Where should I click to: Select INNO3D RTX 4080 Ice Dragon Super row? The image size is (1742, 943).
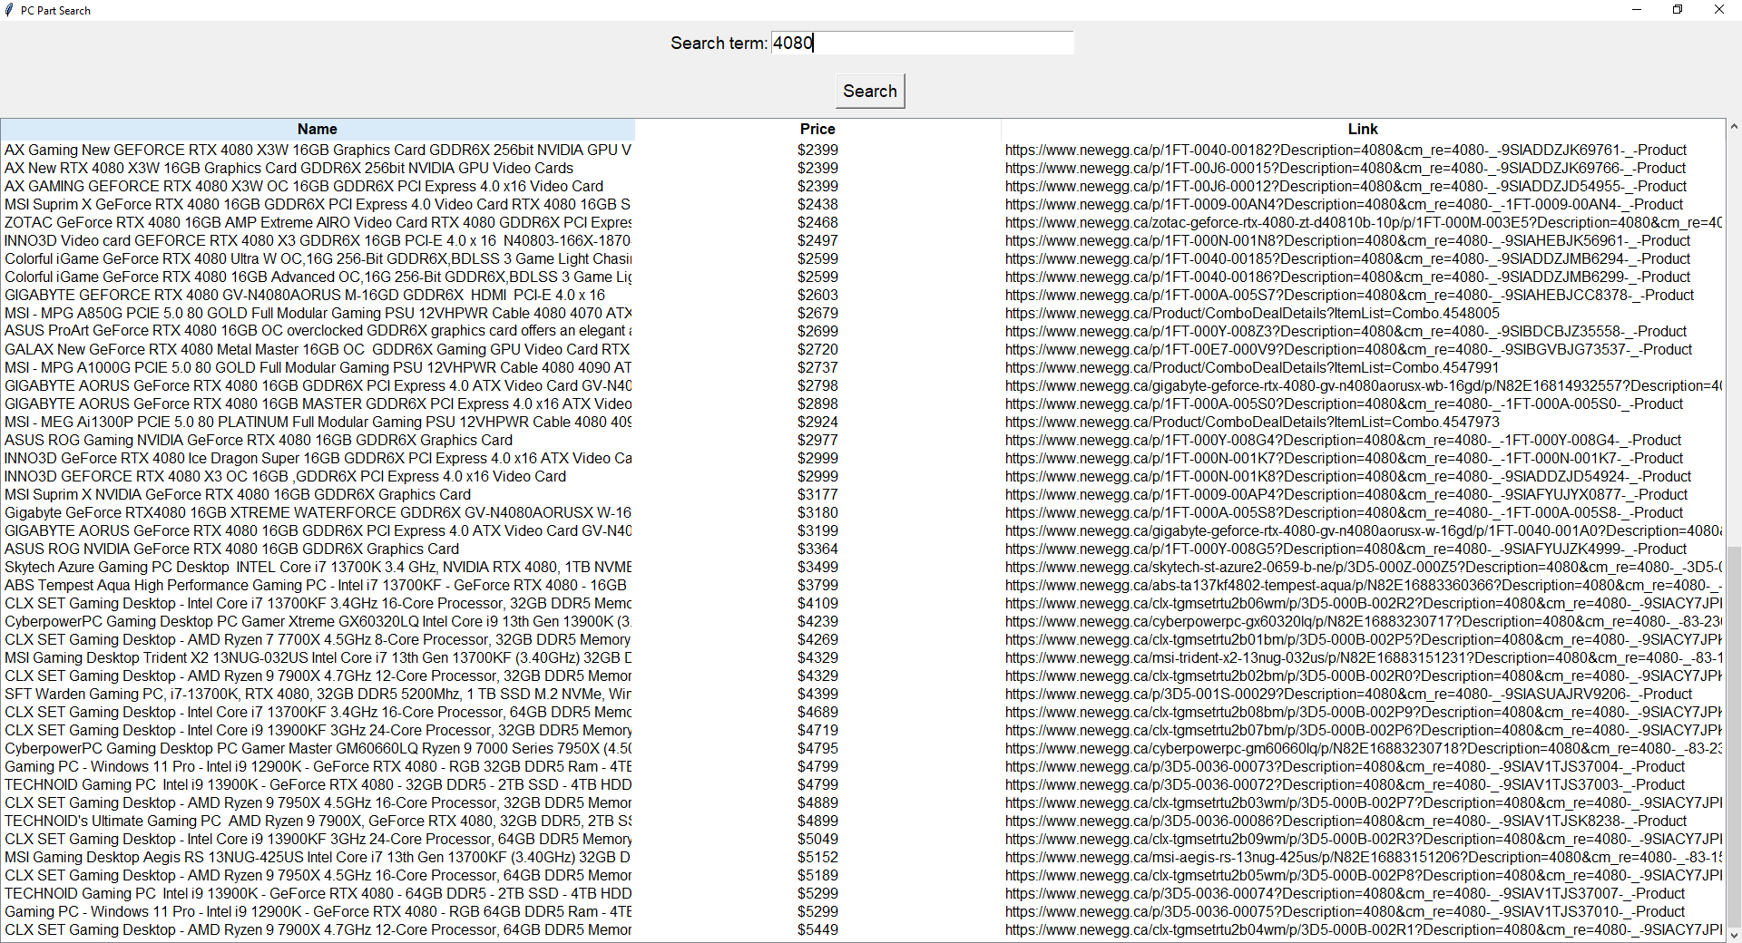[862, 458]
